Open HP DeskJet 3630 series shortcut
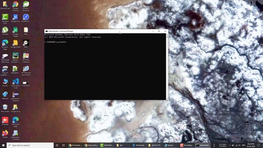The image size is (263, 148). click(x=5, y=58)
